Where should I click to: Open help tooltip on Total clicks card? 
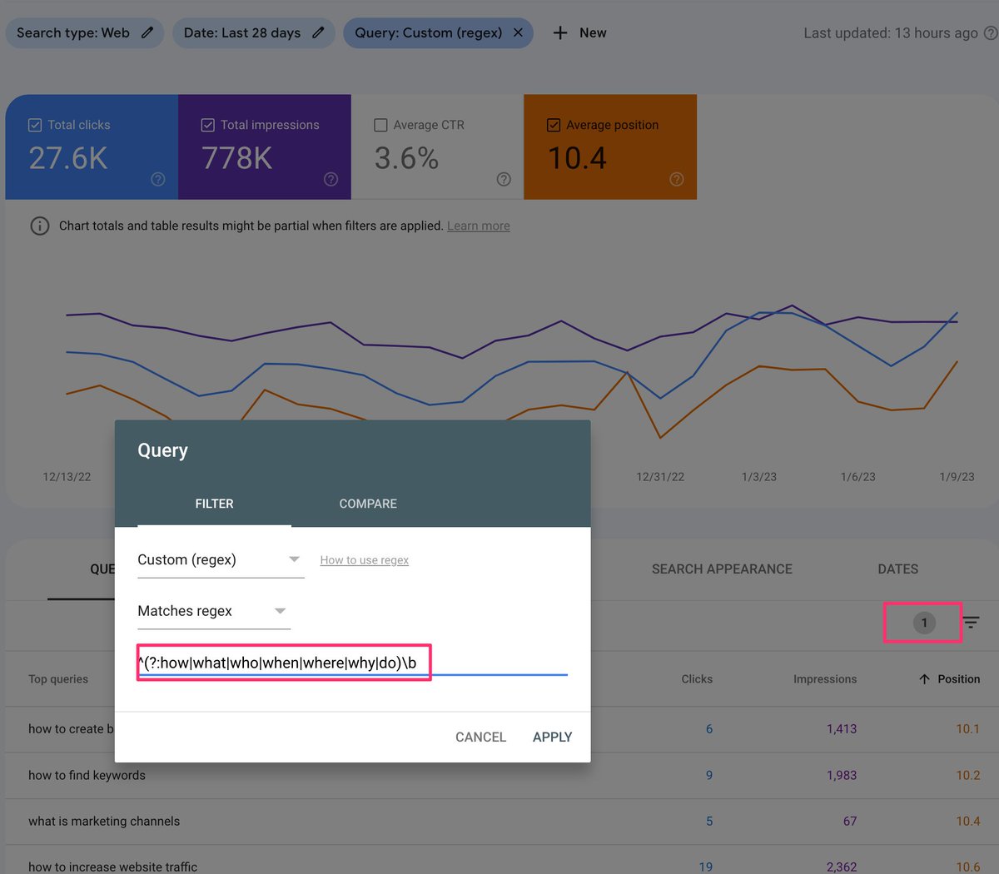point(158,179)
